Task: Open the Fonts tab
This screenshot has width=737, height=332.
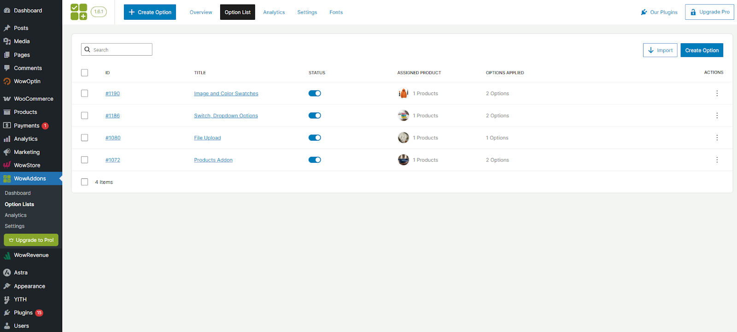Action: coord(336,12)
